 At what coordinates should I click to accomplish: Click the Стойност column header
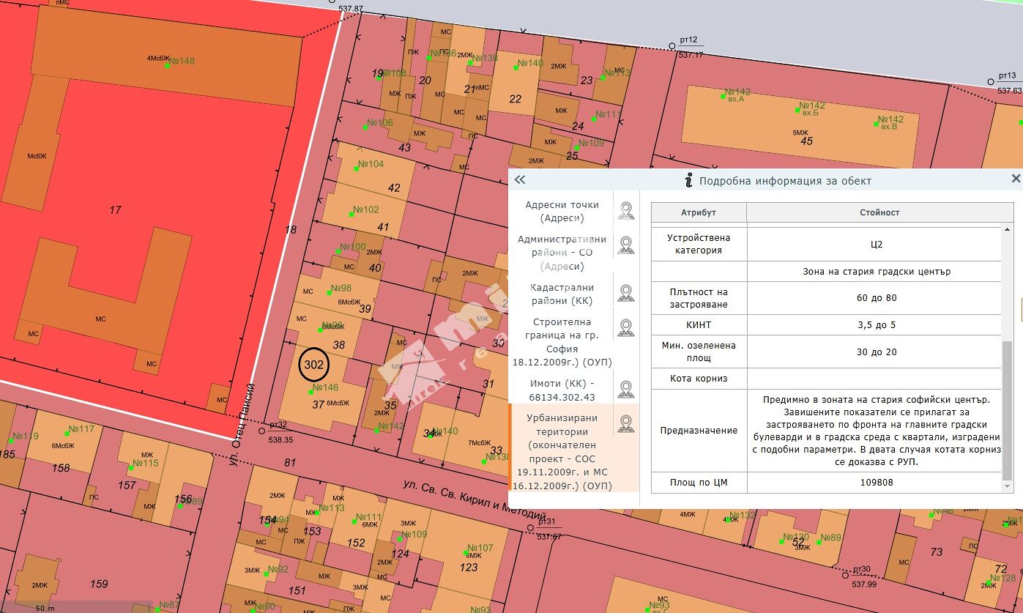879,212
